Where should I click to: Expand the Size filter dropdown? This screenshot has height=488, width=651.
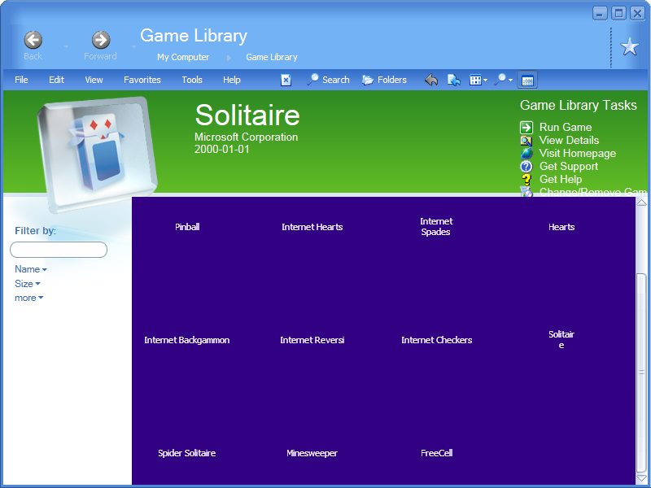click(28, 284)
